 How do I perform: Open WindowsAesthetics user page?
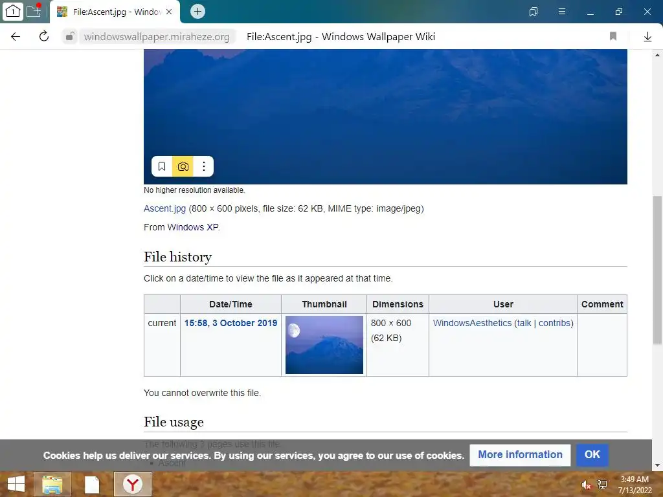tap(472, 323)
